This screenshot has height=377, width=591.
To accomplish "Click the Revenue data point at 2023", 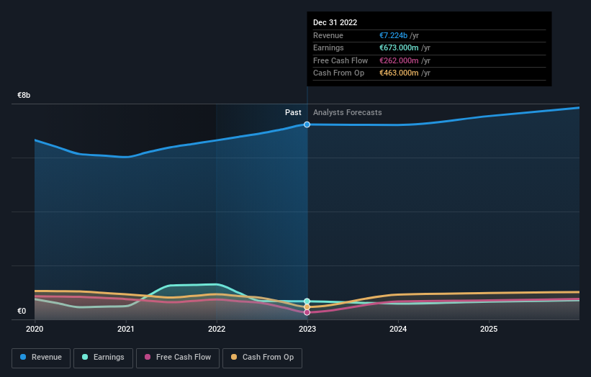I will [307, 124].
